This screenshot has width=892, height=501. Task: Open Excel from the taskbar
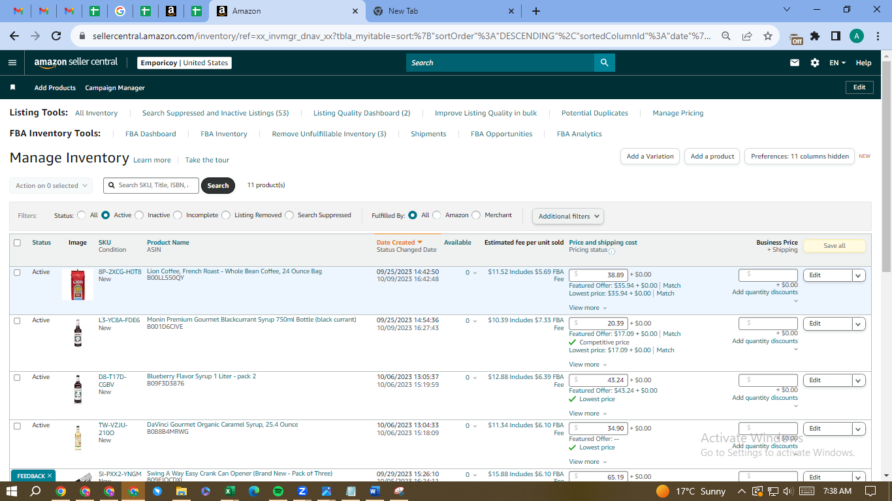click(x=230, y=491)
